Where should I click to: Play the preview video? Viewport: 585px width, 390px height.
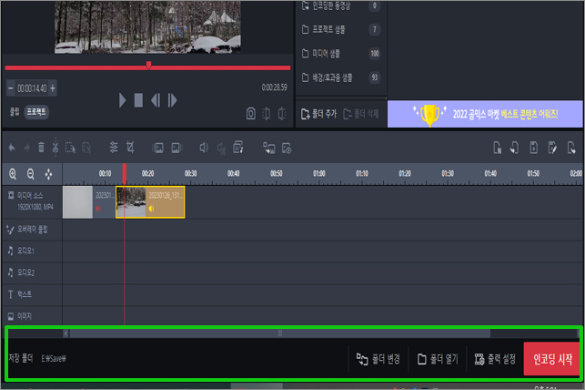tap(122, 100)
